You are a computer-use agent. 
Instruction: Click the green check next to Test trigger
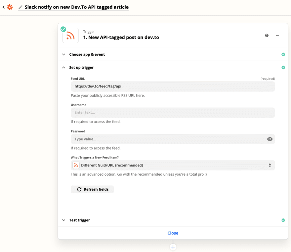[283, 220]
